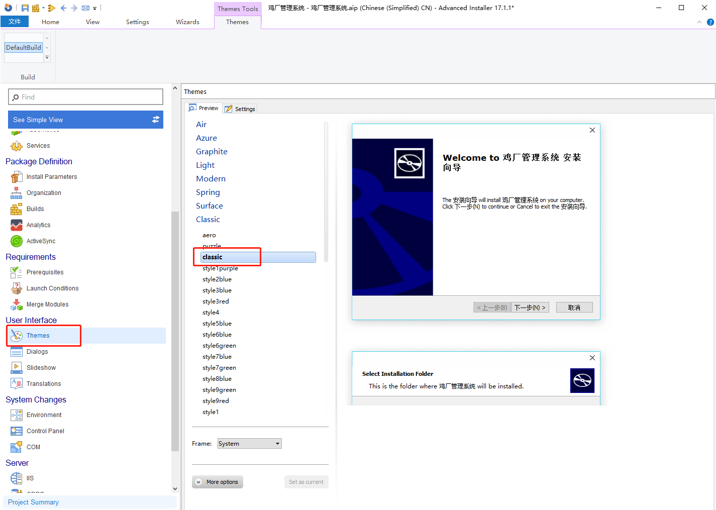This screenshot has height=510, width=716.
Task: Click the blue help question mark icon
Action: (x=710, y=22)
